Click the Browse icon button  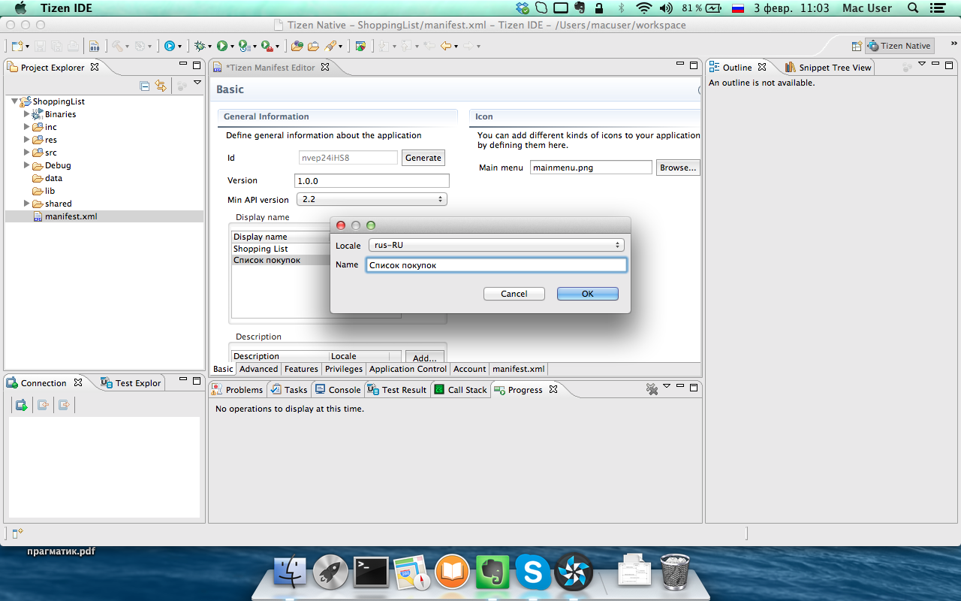click(678, 168)
